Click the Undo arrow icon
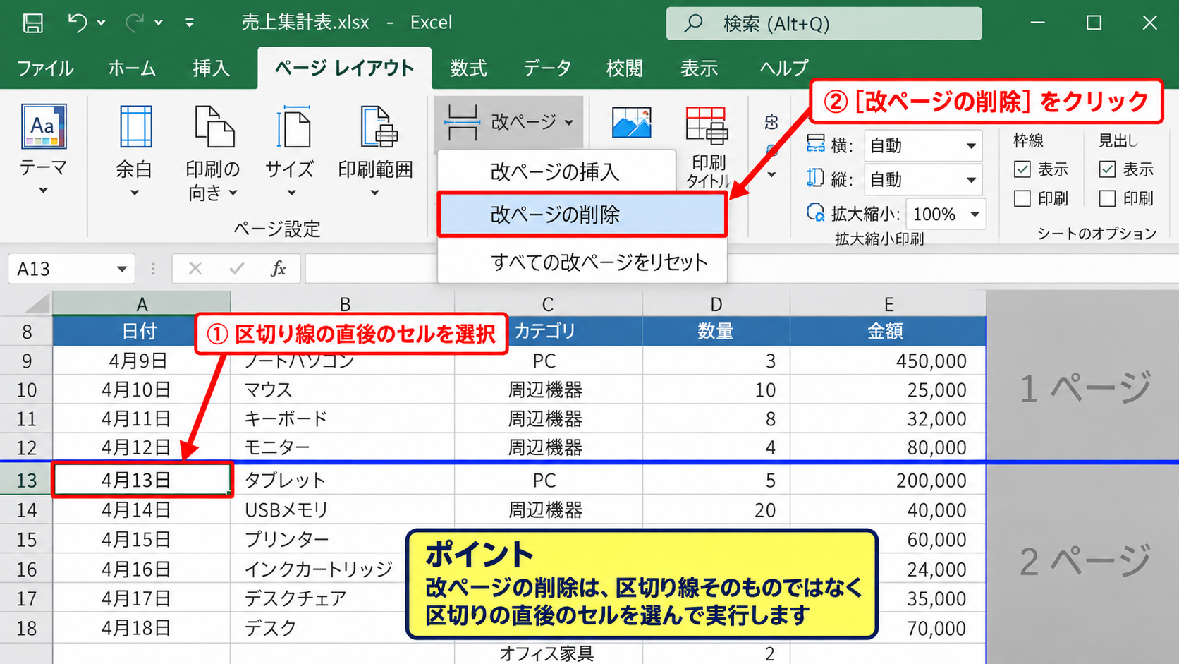This screenshot has width=1179, height=664. (77, 23)
